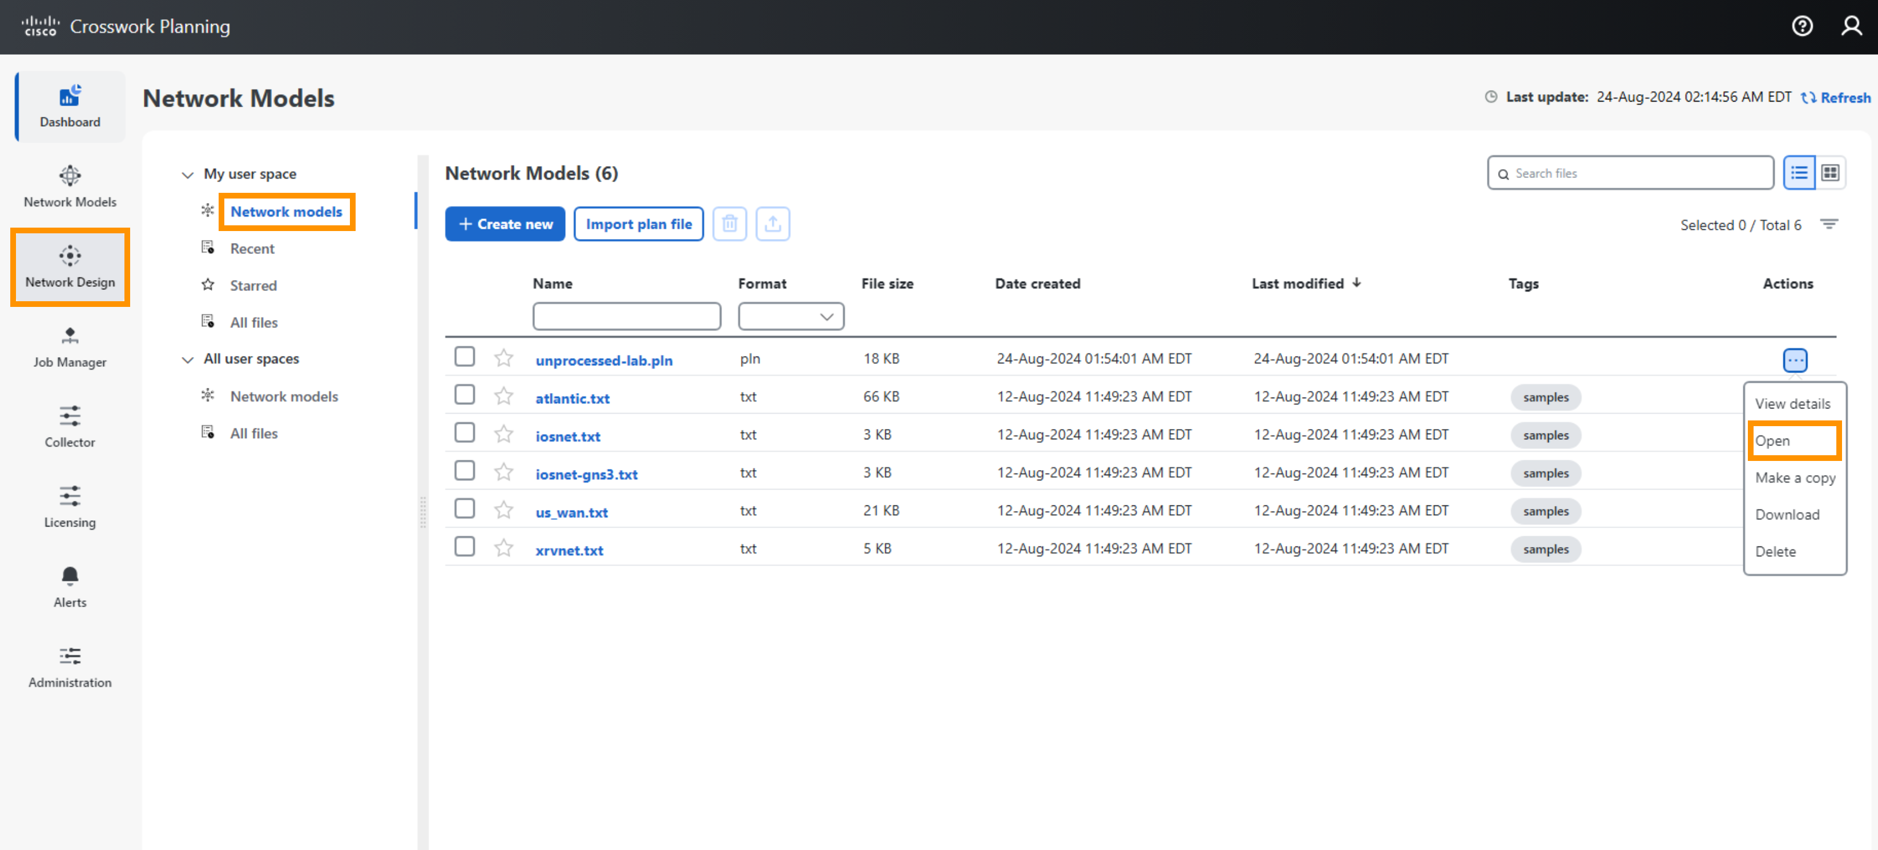Go to Network Design in sidebar
The width and height of the screenshot is (1878, 850).
70,266
